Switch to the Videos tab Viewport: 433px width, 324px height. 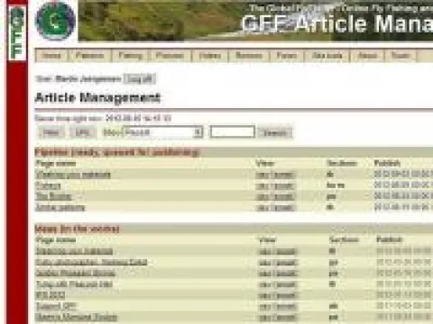tap(210, 56)
